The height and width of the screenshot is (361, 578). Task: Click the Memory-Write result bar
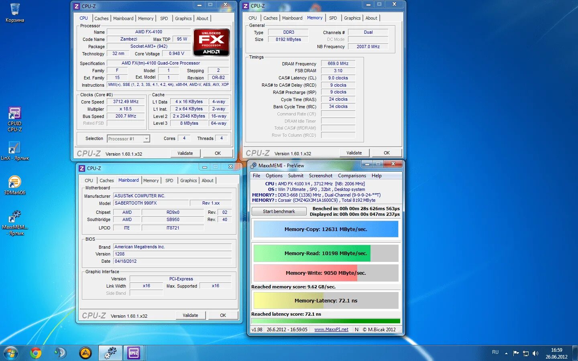coord(326,273)
